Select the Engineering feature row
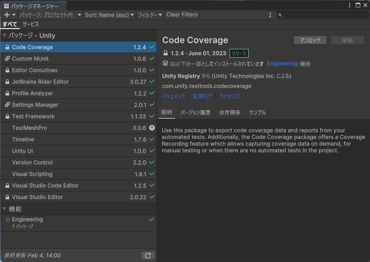The height and width of the screenshot is (262, 370). click(79, 223)
